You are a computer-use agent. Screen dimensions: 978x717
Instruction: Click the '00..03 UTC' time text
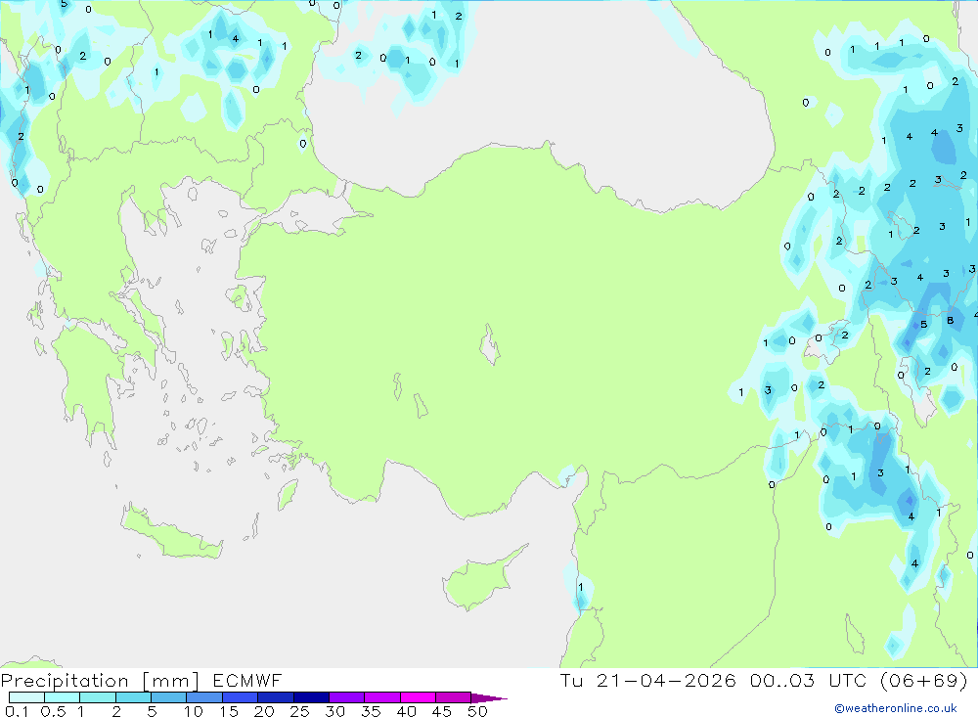tap(809, 681)
